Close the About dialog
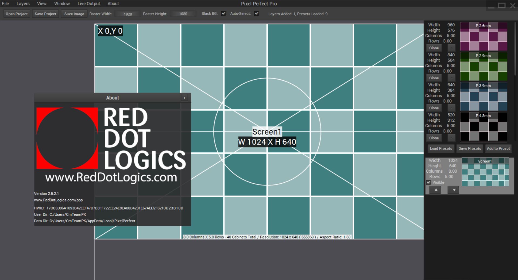Image resolution: width=518 pixels, height=280 pixels. tap(185, 98)
